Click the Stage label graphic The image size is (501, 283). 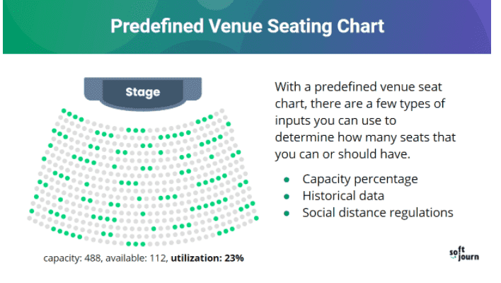click(143, 92)
